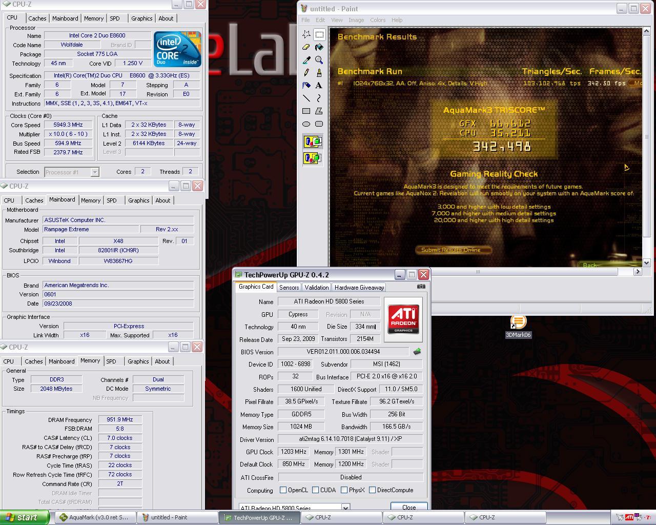Click the Driver Version field in GPU-Z
Viewport: 656px width, 525px height.
(351, 439)
